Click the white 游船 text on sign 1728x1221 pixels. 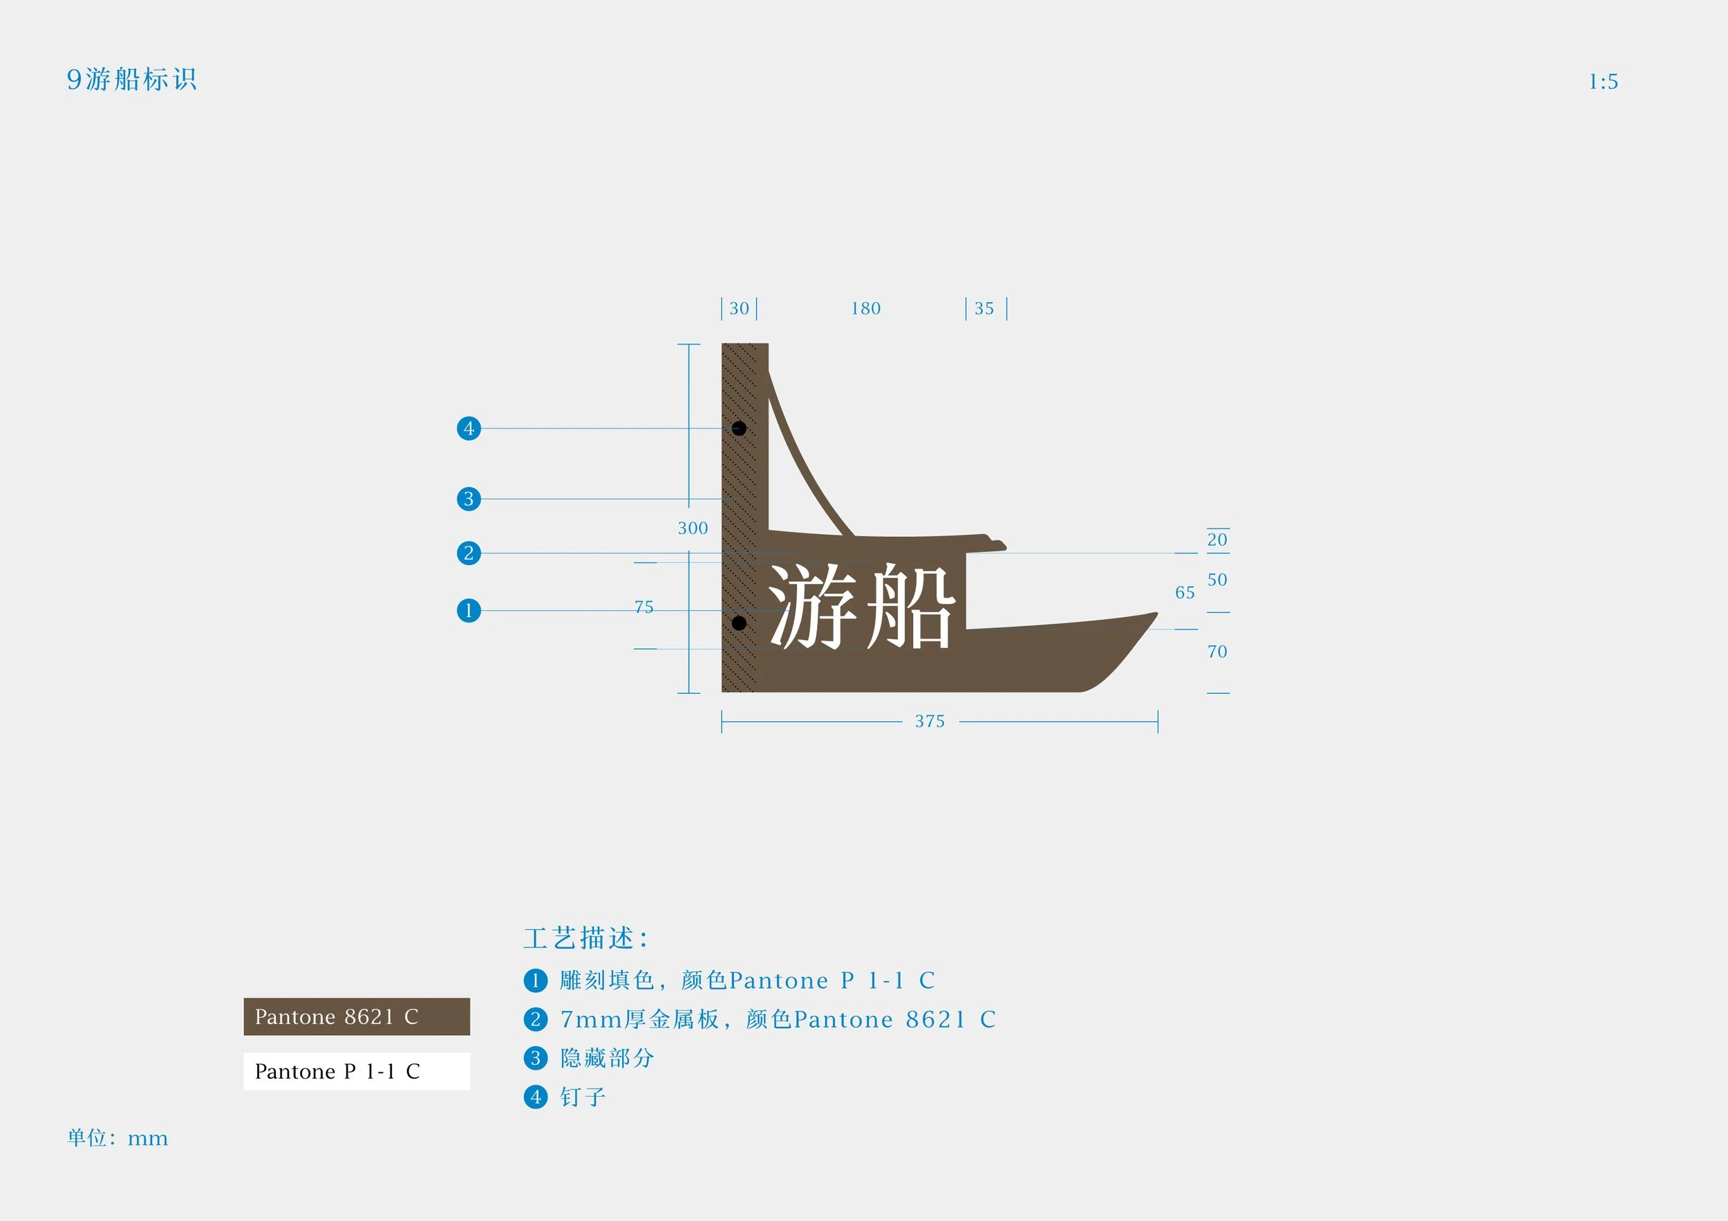click(861, 607)
